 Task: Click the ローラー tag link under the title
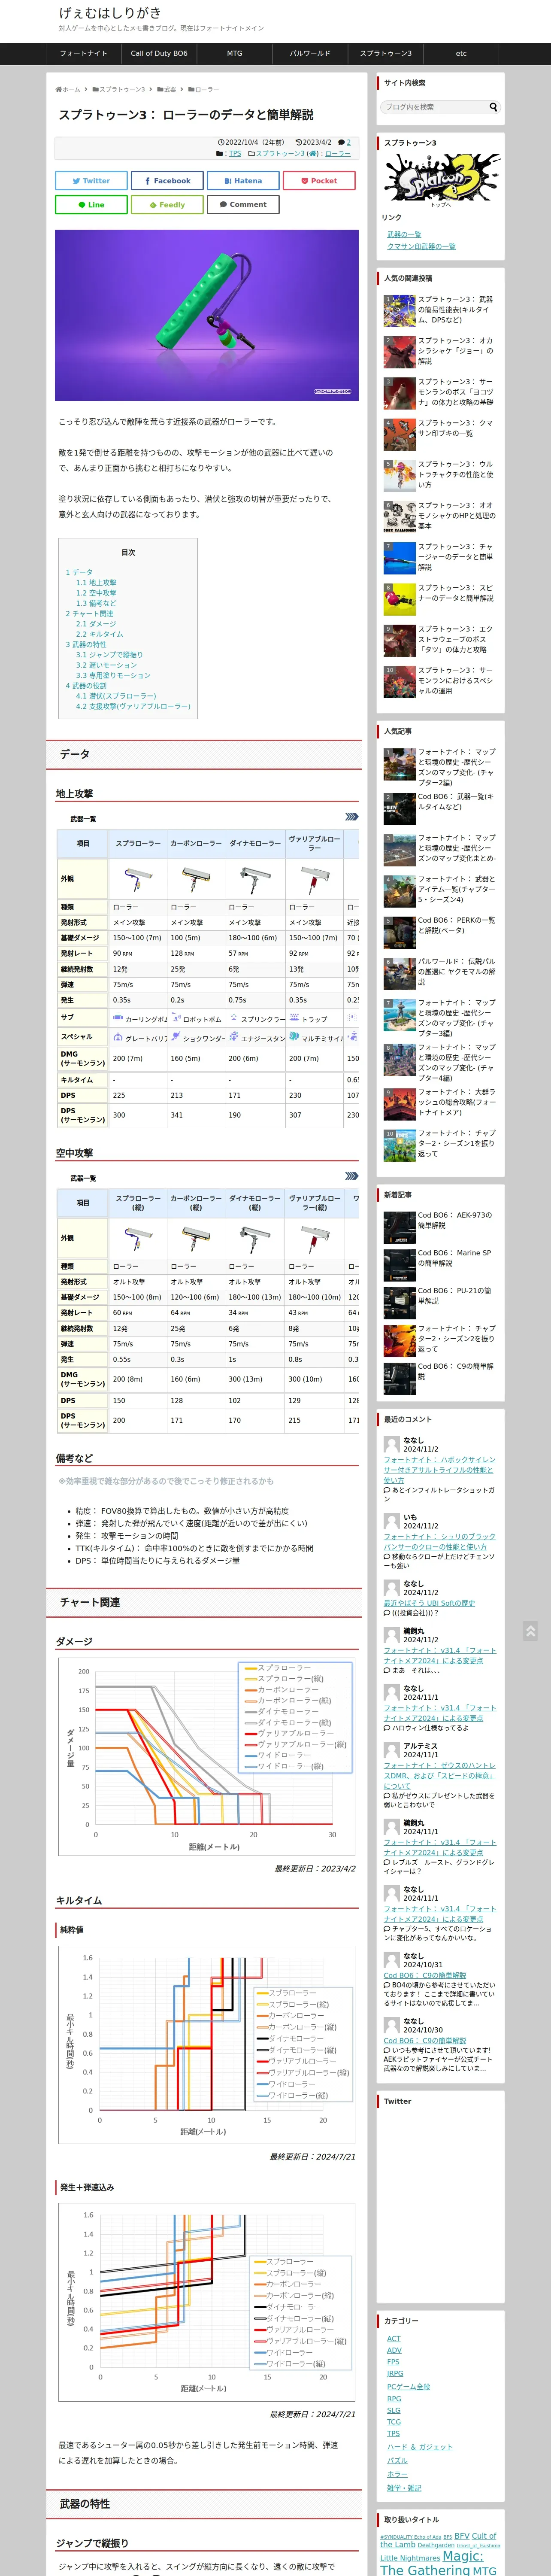click(x=338, y=154)
